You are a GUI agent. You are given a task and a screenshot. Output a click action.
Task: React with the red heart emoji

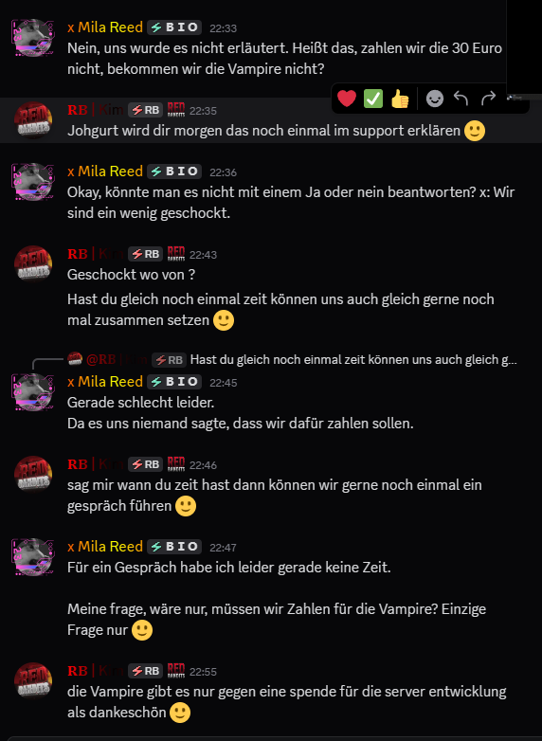pos(347,99)
